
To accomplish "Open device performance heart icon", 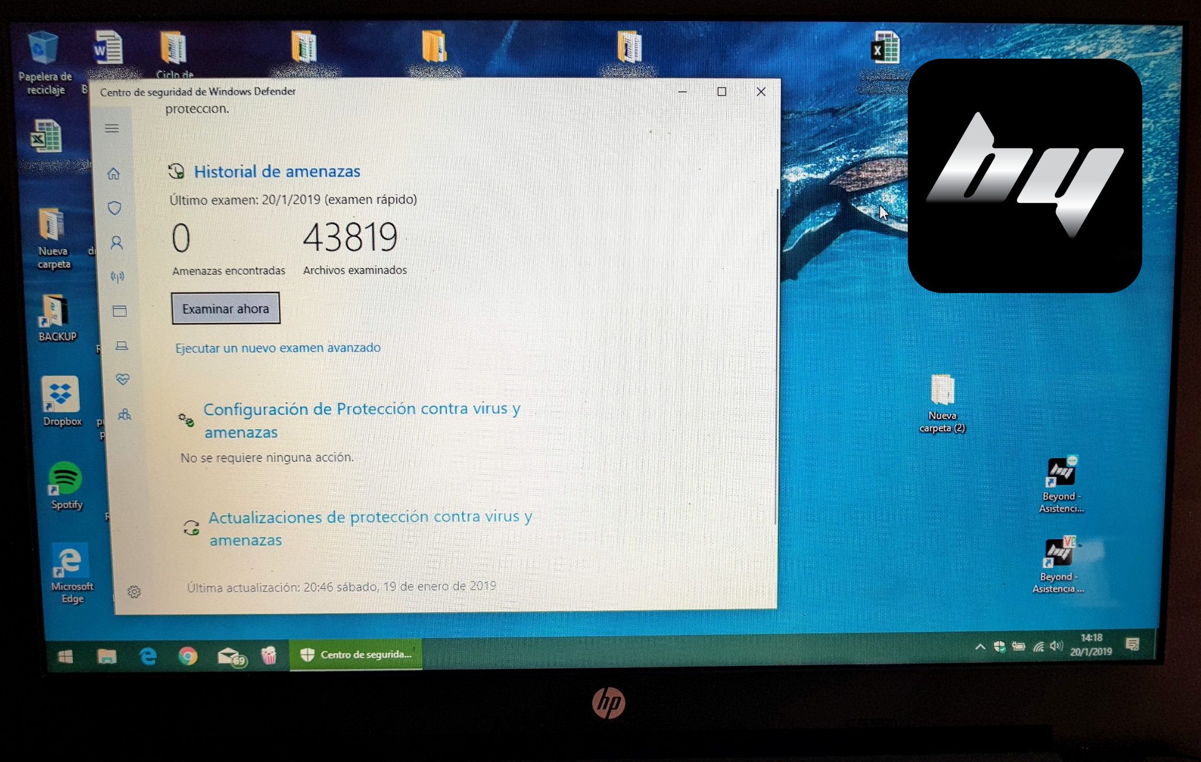I will [x=123, y=379].
